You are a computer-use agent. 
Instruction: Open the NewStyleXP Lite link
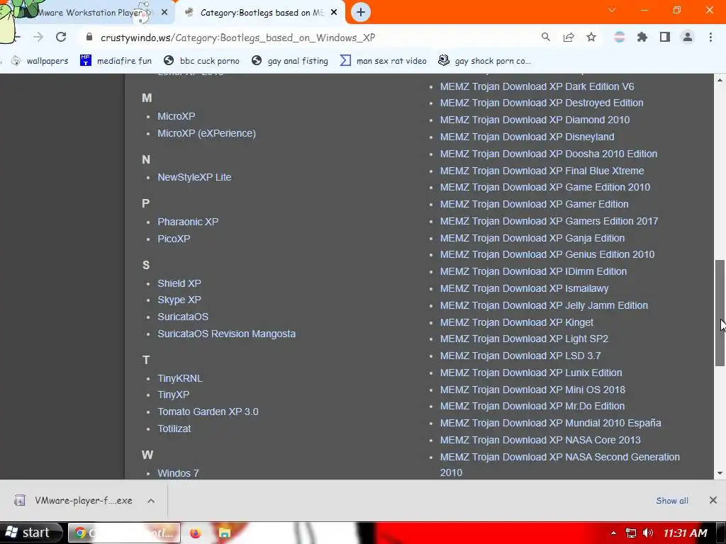194,177
